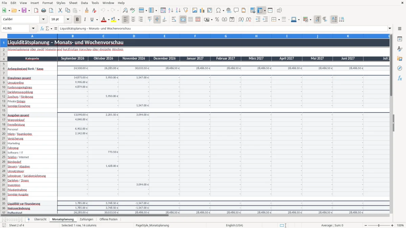Viewport: 406px width, 228px height.
Task: Clear direct formatting
Action: [x=94, y=10]
